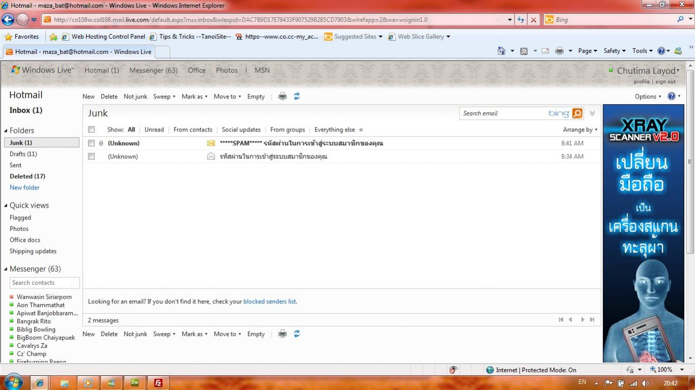Open Photos in Windows Live header

point(226,70)
